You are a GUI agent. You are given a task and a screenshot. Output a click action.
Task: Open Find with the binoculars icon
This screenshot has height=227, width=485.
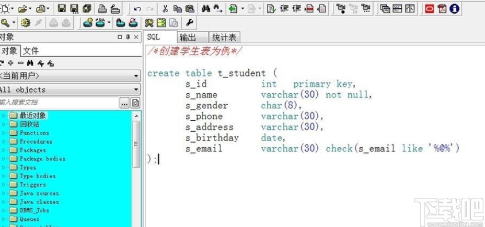pos(206,9)
